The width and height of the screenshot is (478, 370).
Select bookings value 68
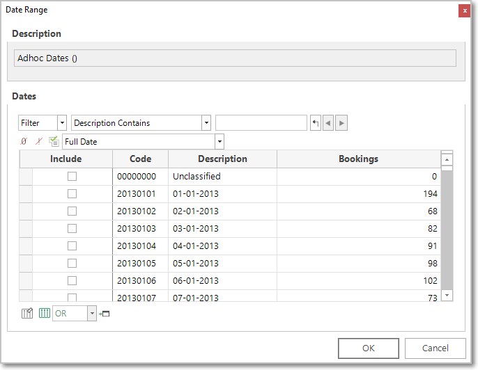(x=358, y=211)
